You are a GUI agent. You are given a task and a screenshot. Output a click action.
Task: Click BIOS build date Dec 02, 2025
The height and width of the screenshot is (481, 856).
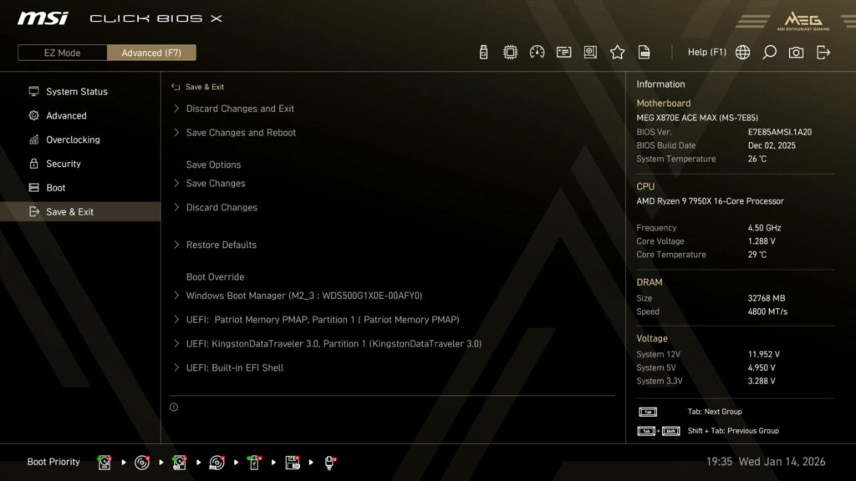click(772, 145)
